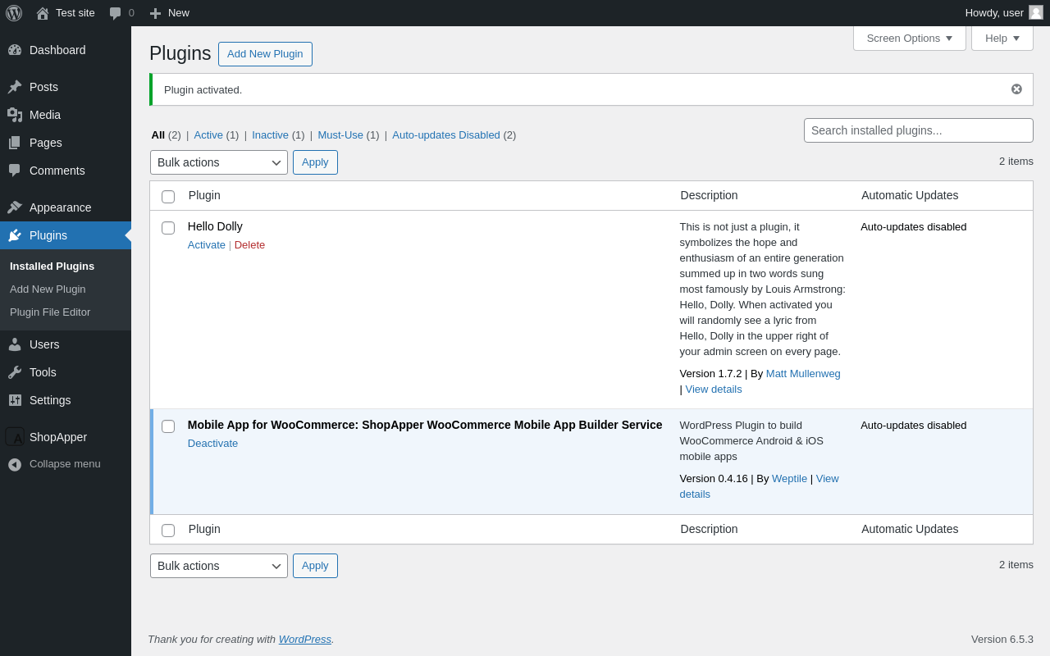
Task: Filter plugins by Inactive
Action: click(x=270, y=135)
